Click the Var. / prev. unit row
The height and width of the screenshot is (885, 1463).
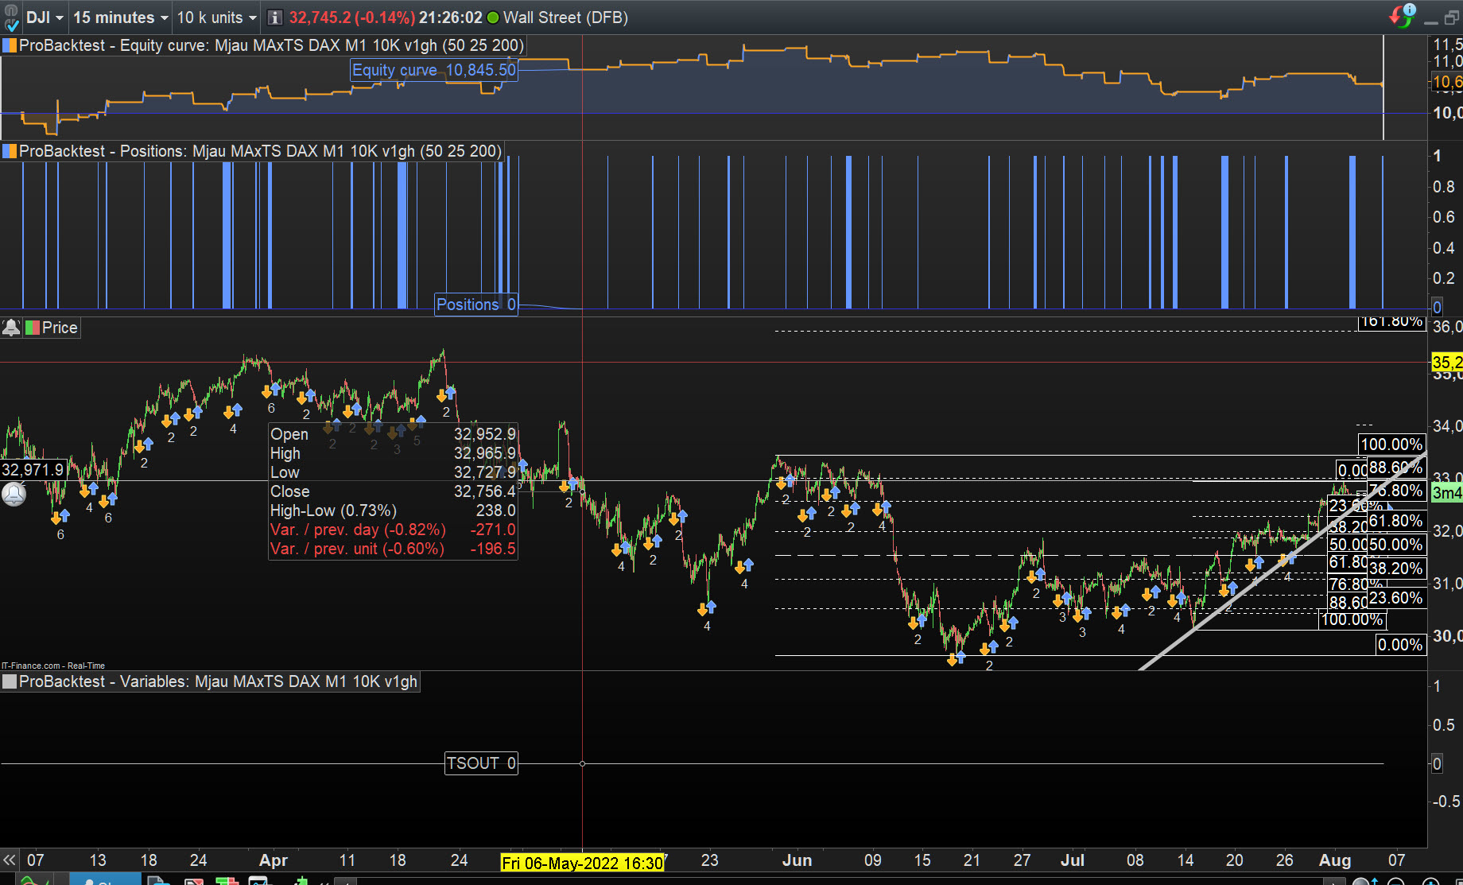(x=393, y=549)
